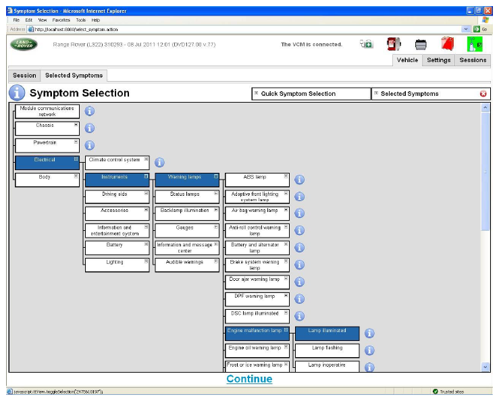Show info for the Powertrain row
Screen dimensions: 499x401
click(x=89, y=145)
